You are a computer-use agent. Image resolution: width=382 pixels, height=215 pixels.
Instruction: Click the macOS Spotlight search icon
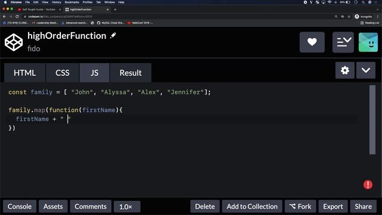[x=363, y=2]
